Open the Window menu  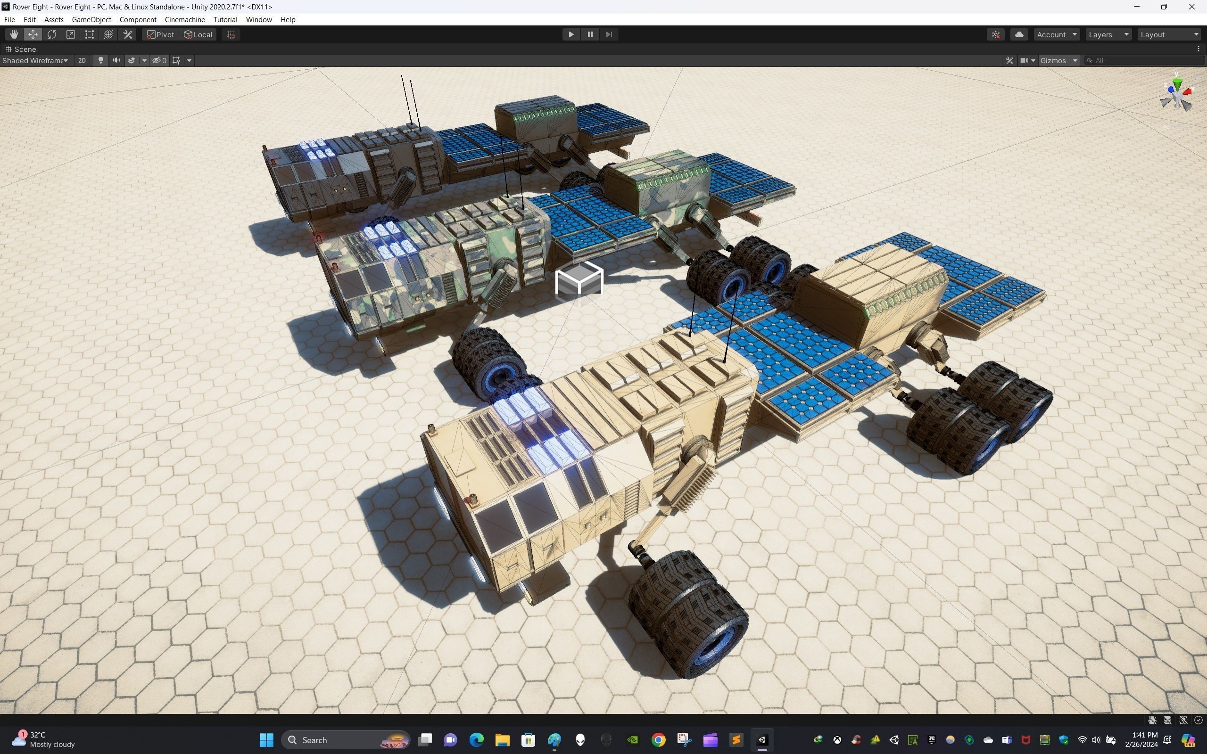258,19
